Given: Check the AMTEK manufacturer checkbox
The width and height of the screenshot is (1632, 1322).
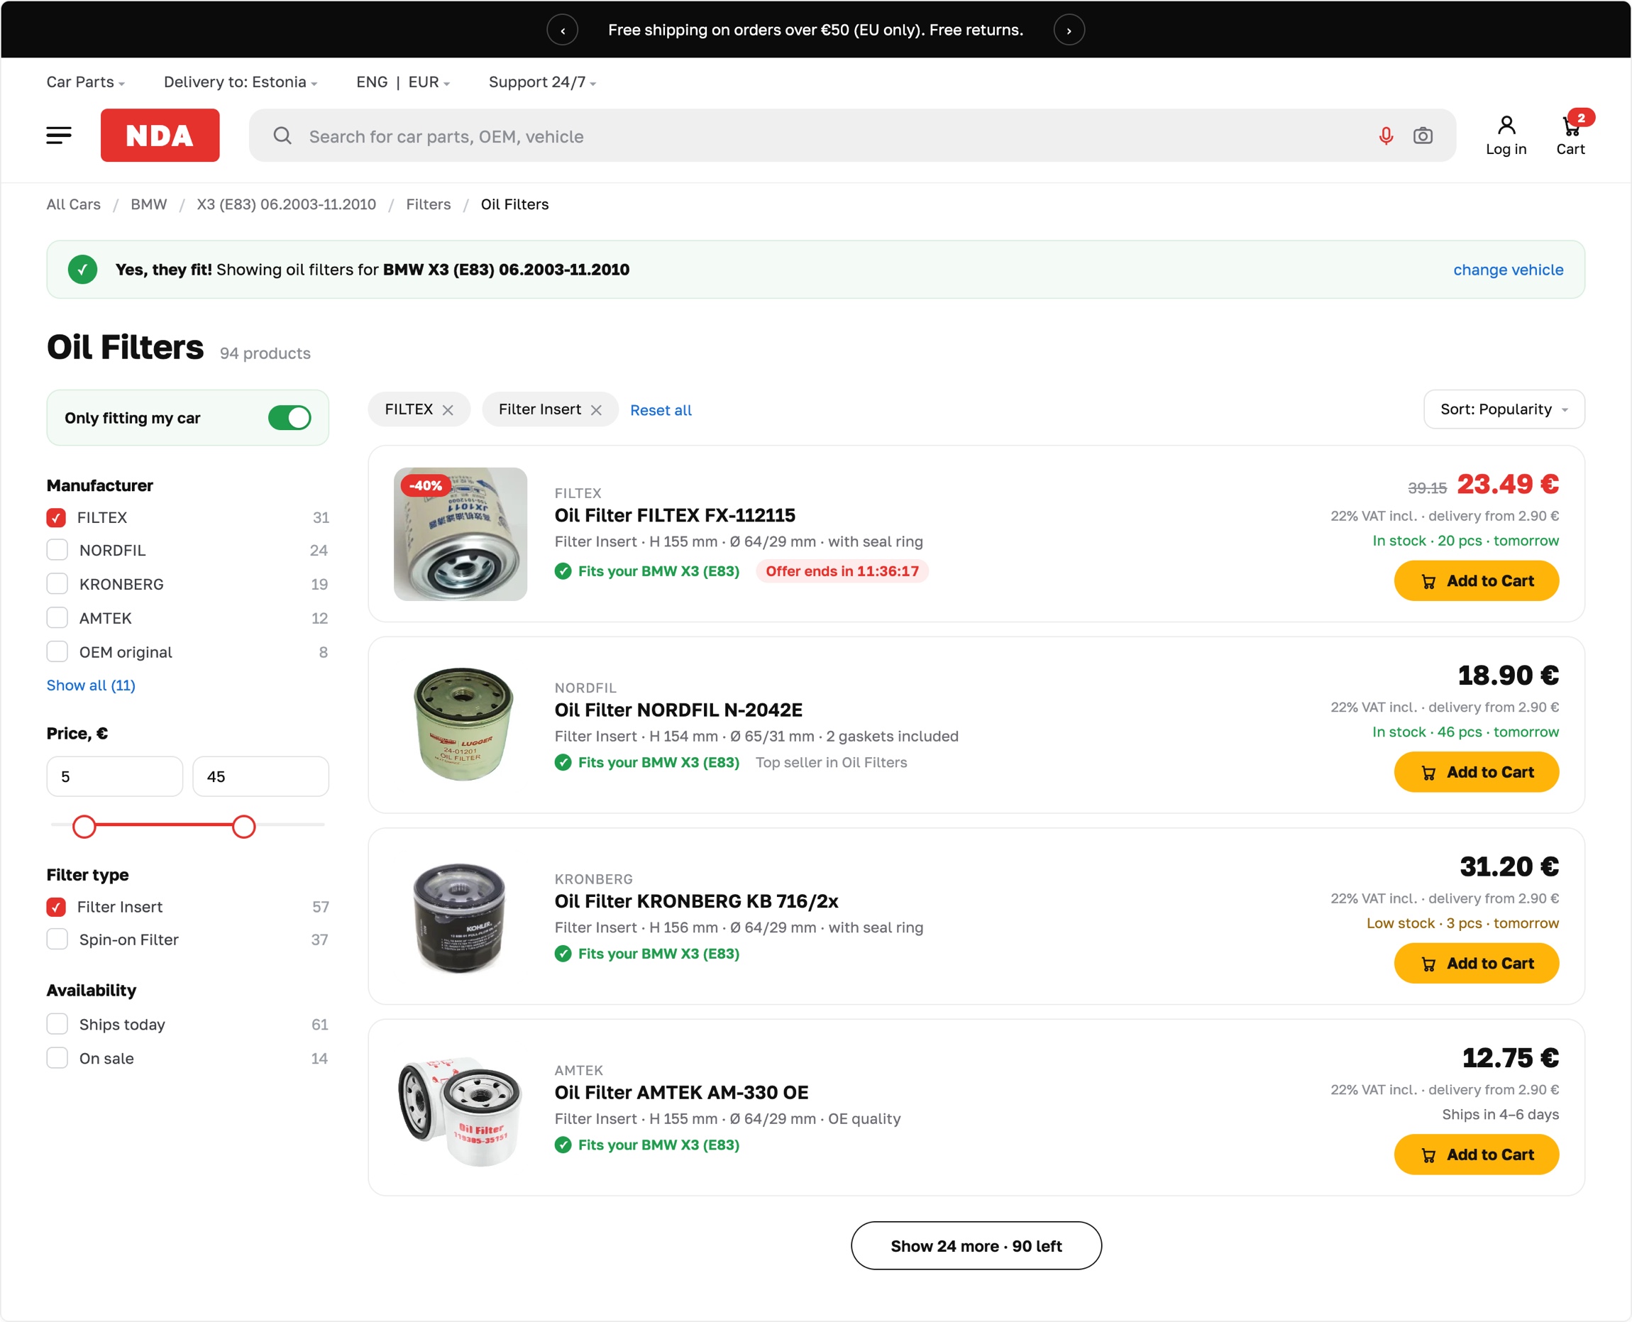Looking at the screenshot, I should click(57, 617).
